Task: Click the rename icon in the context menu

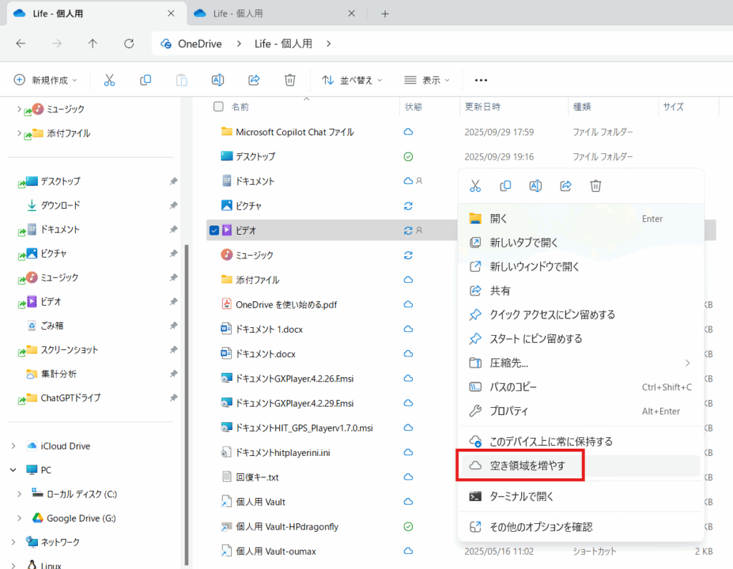Action: [x=535, y=186]
